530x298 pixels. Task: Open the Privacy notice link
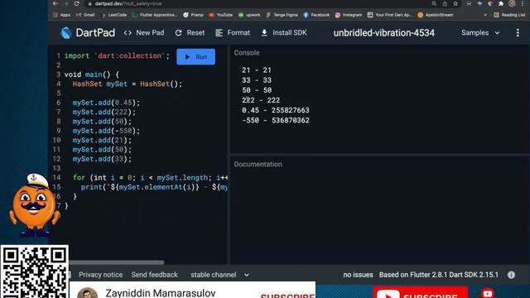(101, 275)
